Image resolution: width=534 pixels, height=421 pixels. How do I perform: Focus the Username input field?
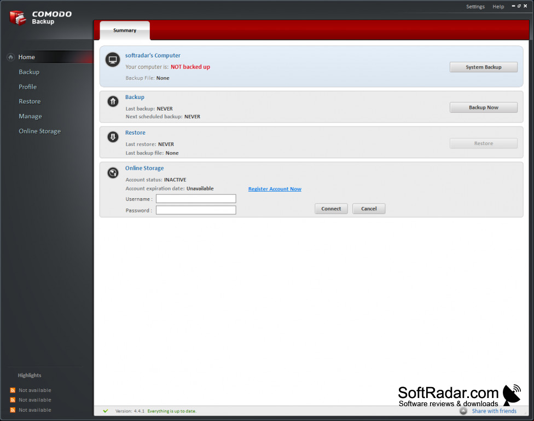[196, 199]
